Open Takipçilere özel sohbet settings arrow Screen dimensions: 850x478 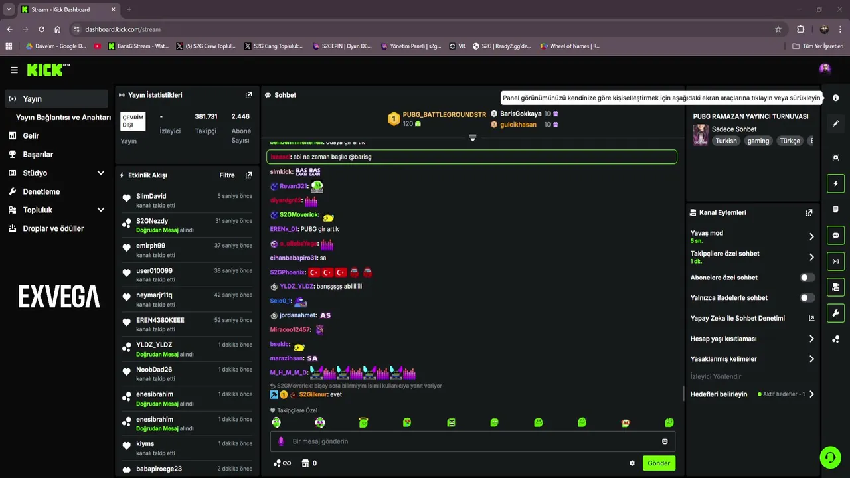click(811, 257)
